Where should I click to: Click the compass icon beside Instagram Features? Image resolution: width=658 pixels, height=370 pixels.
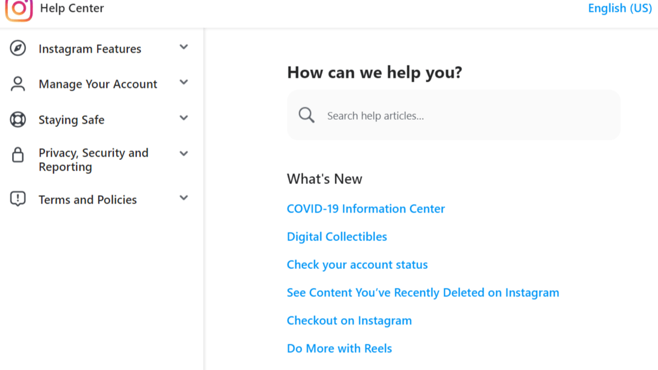click(18, 49)
